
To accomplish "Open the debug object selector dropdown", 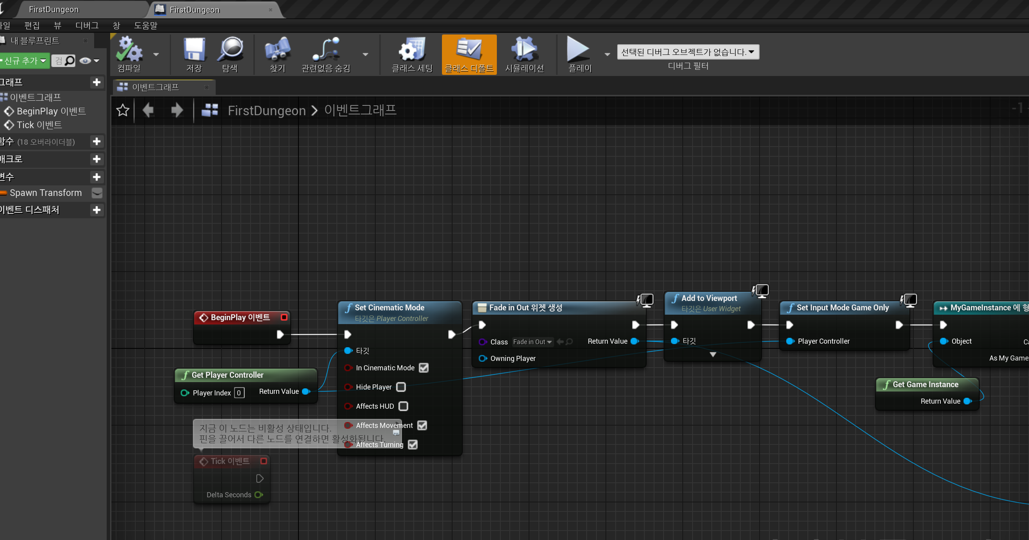I will [x=688, y=51].
